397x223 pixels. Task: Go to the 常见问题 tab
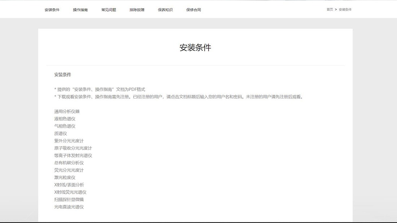109,10
